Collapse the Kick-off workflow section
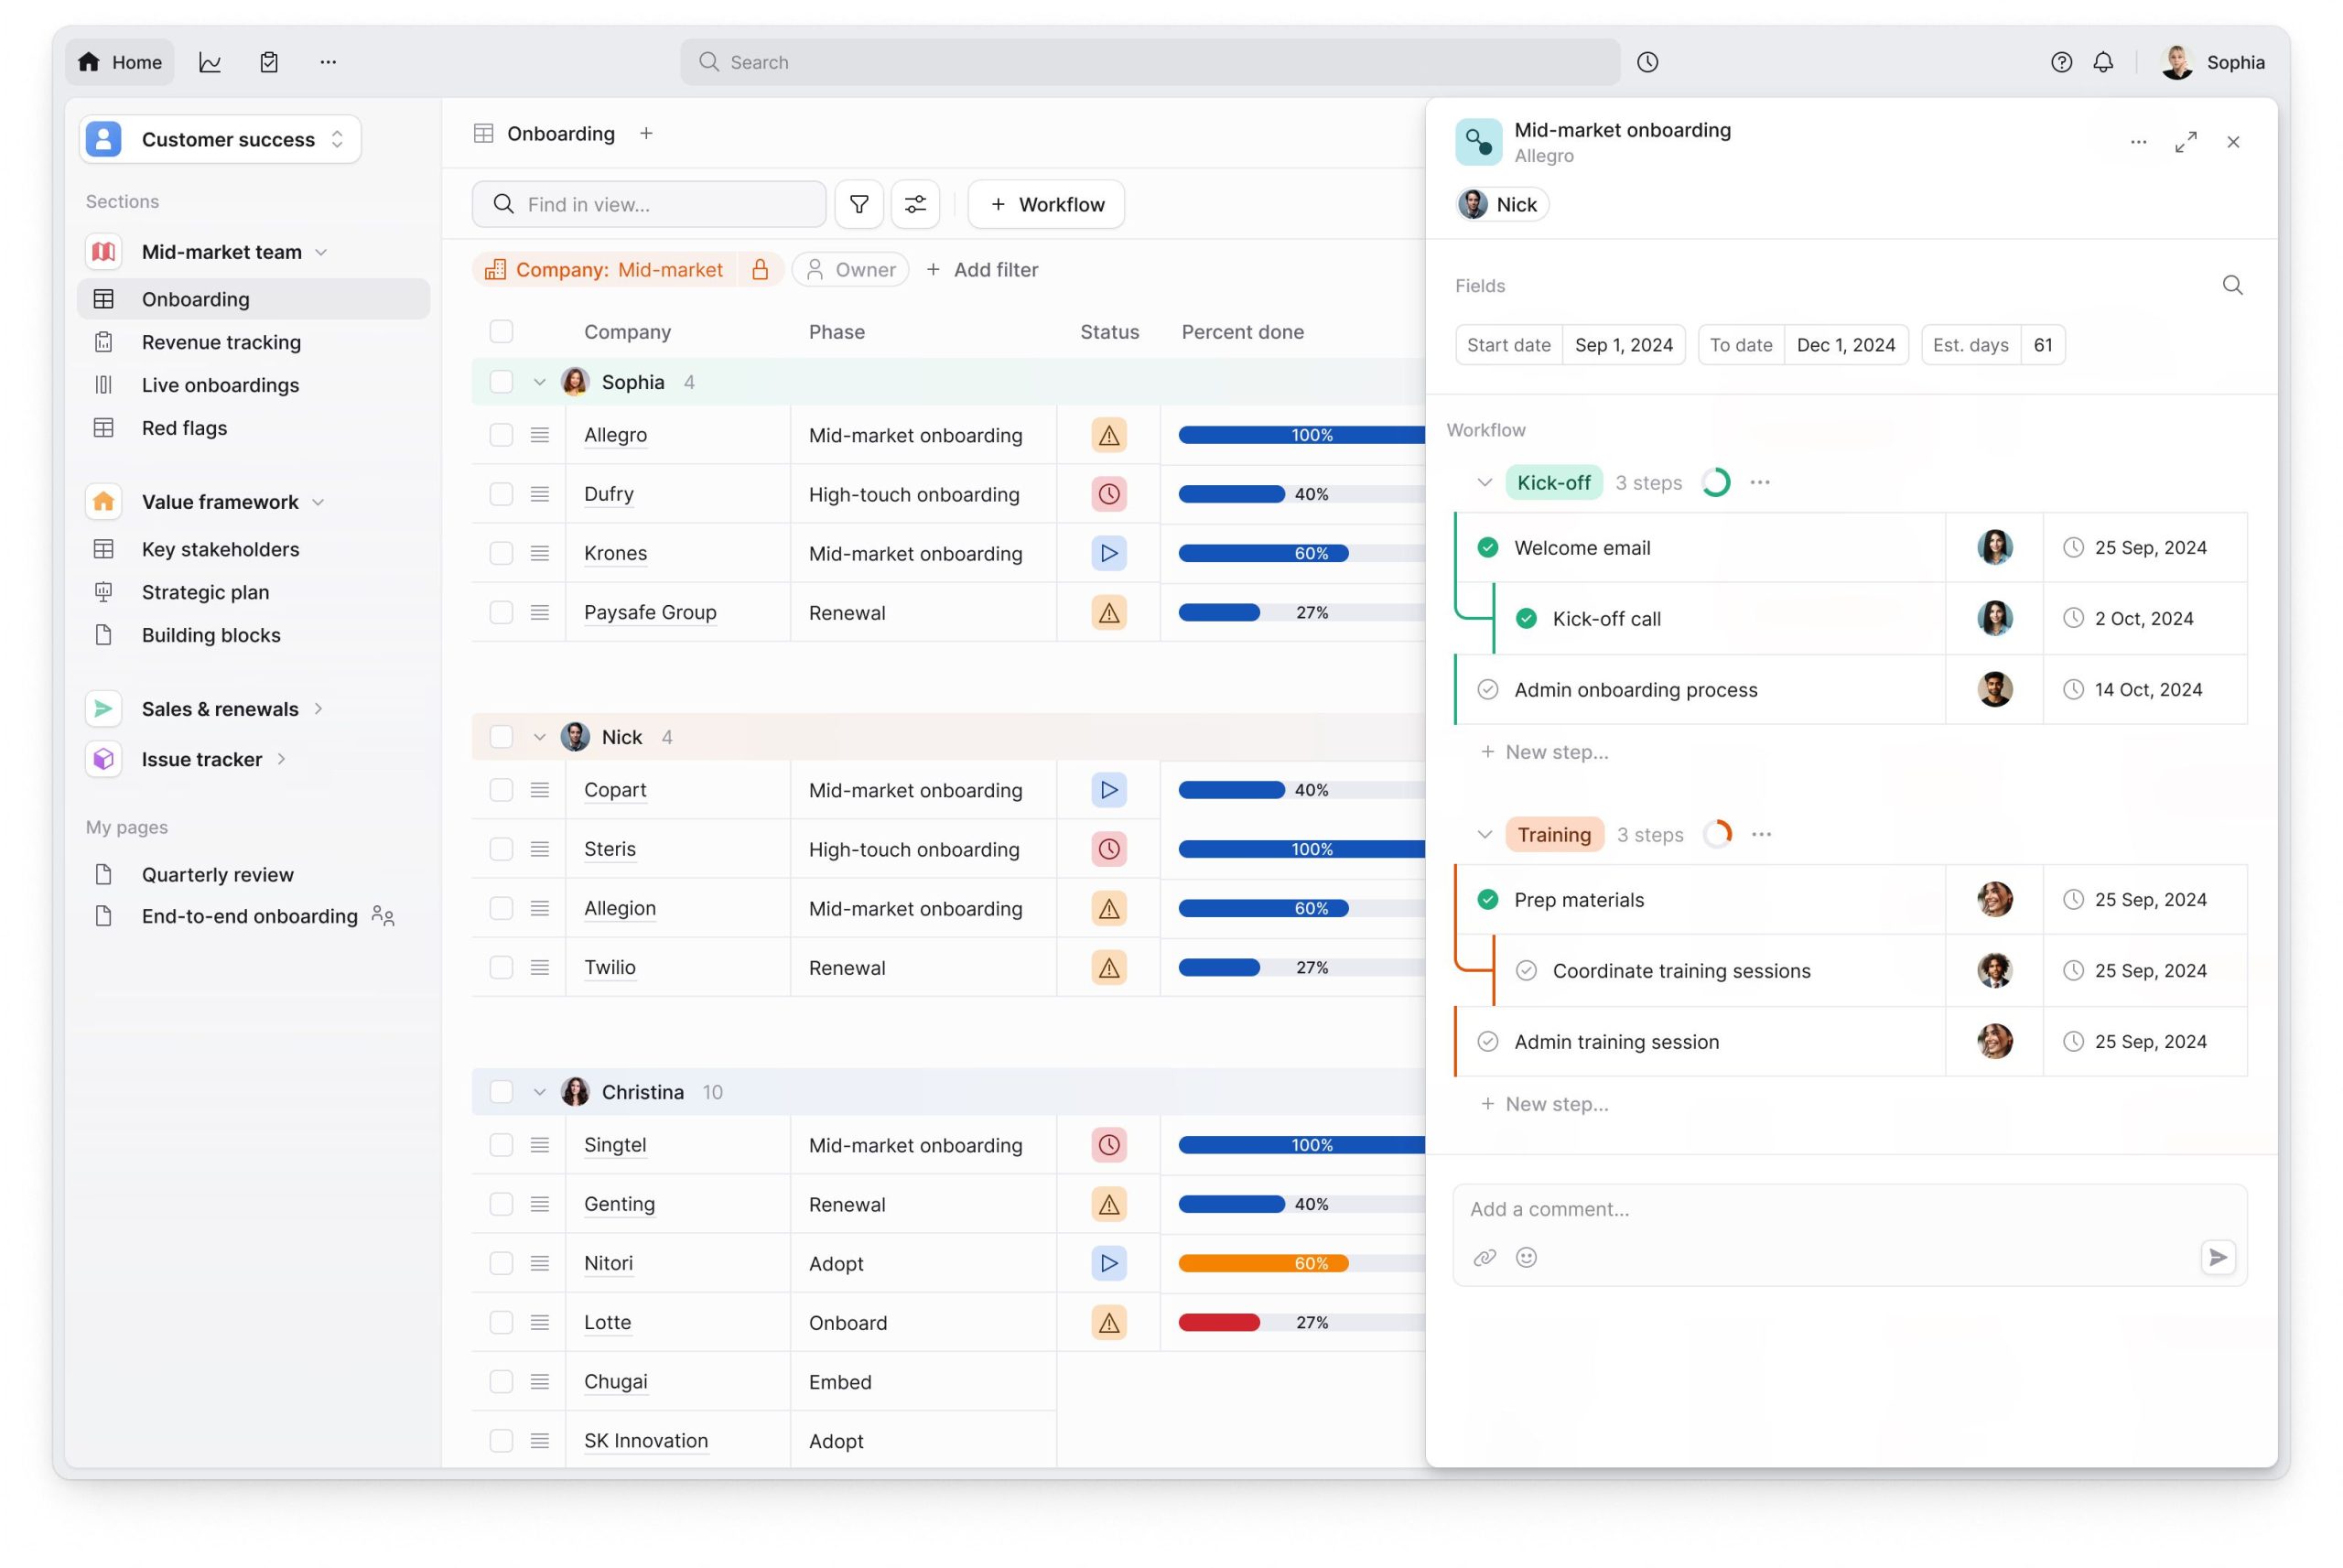 pyautogui.click(x=1485, y=482)
